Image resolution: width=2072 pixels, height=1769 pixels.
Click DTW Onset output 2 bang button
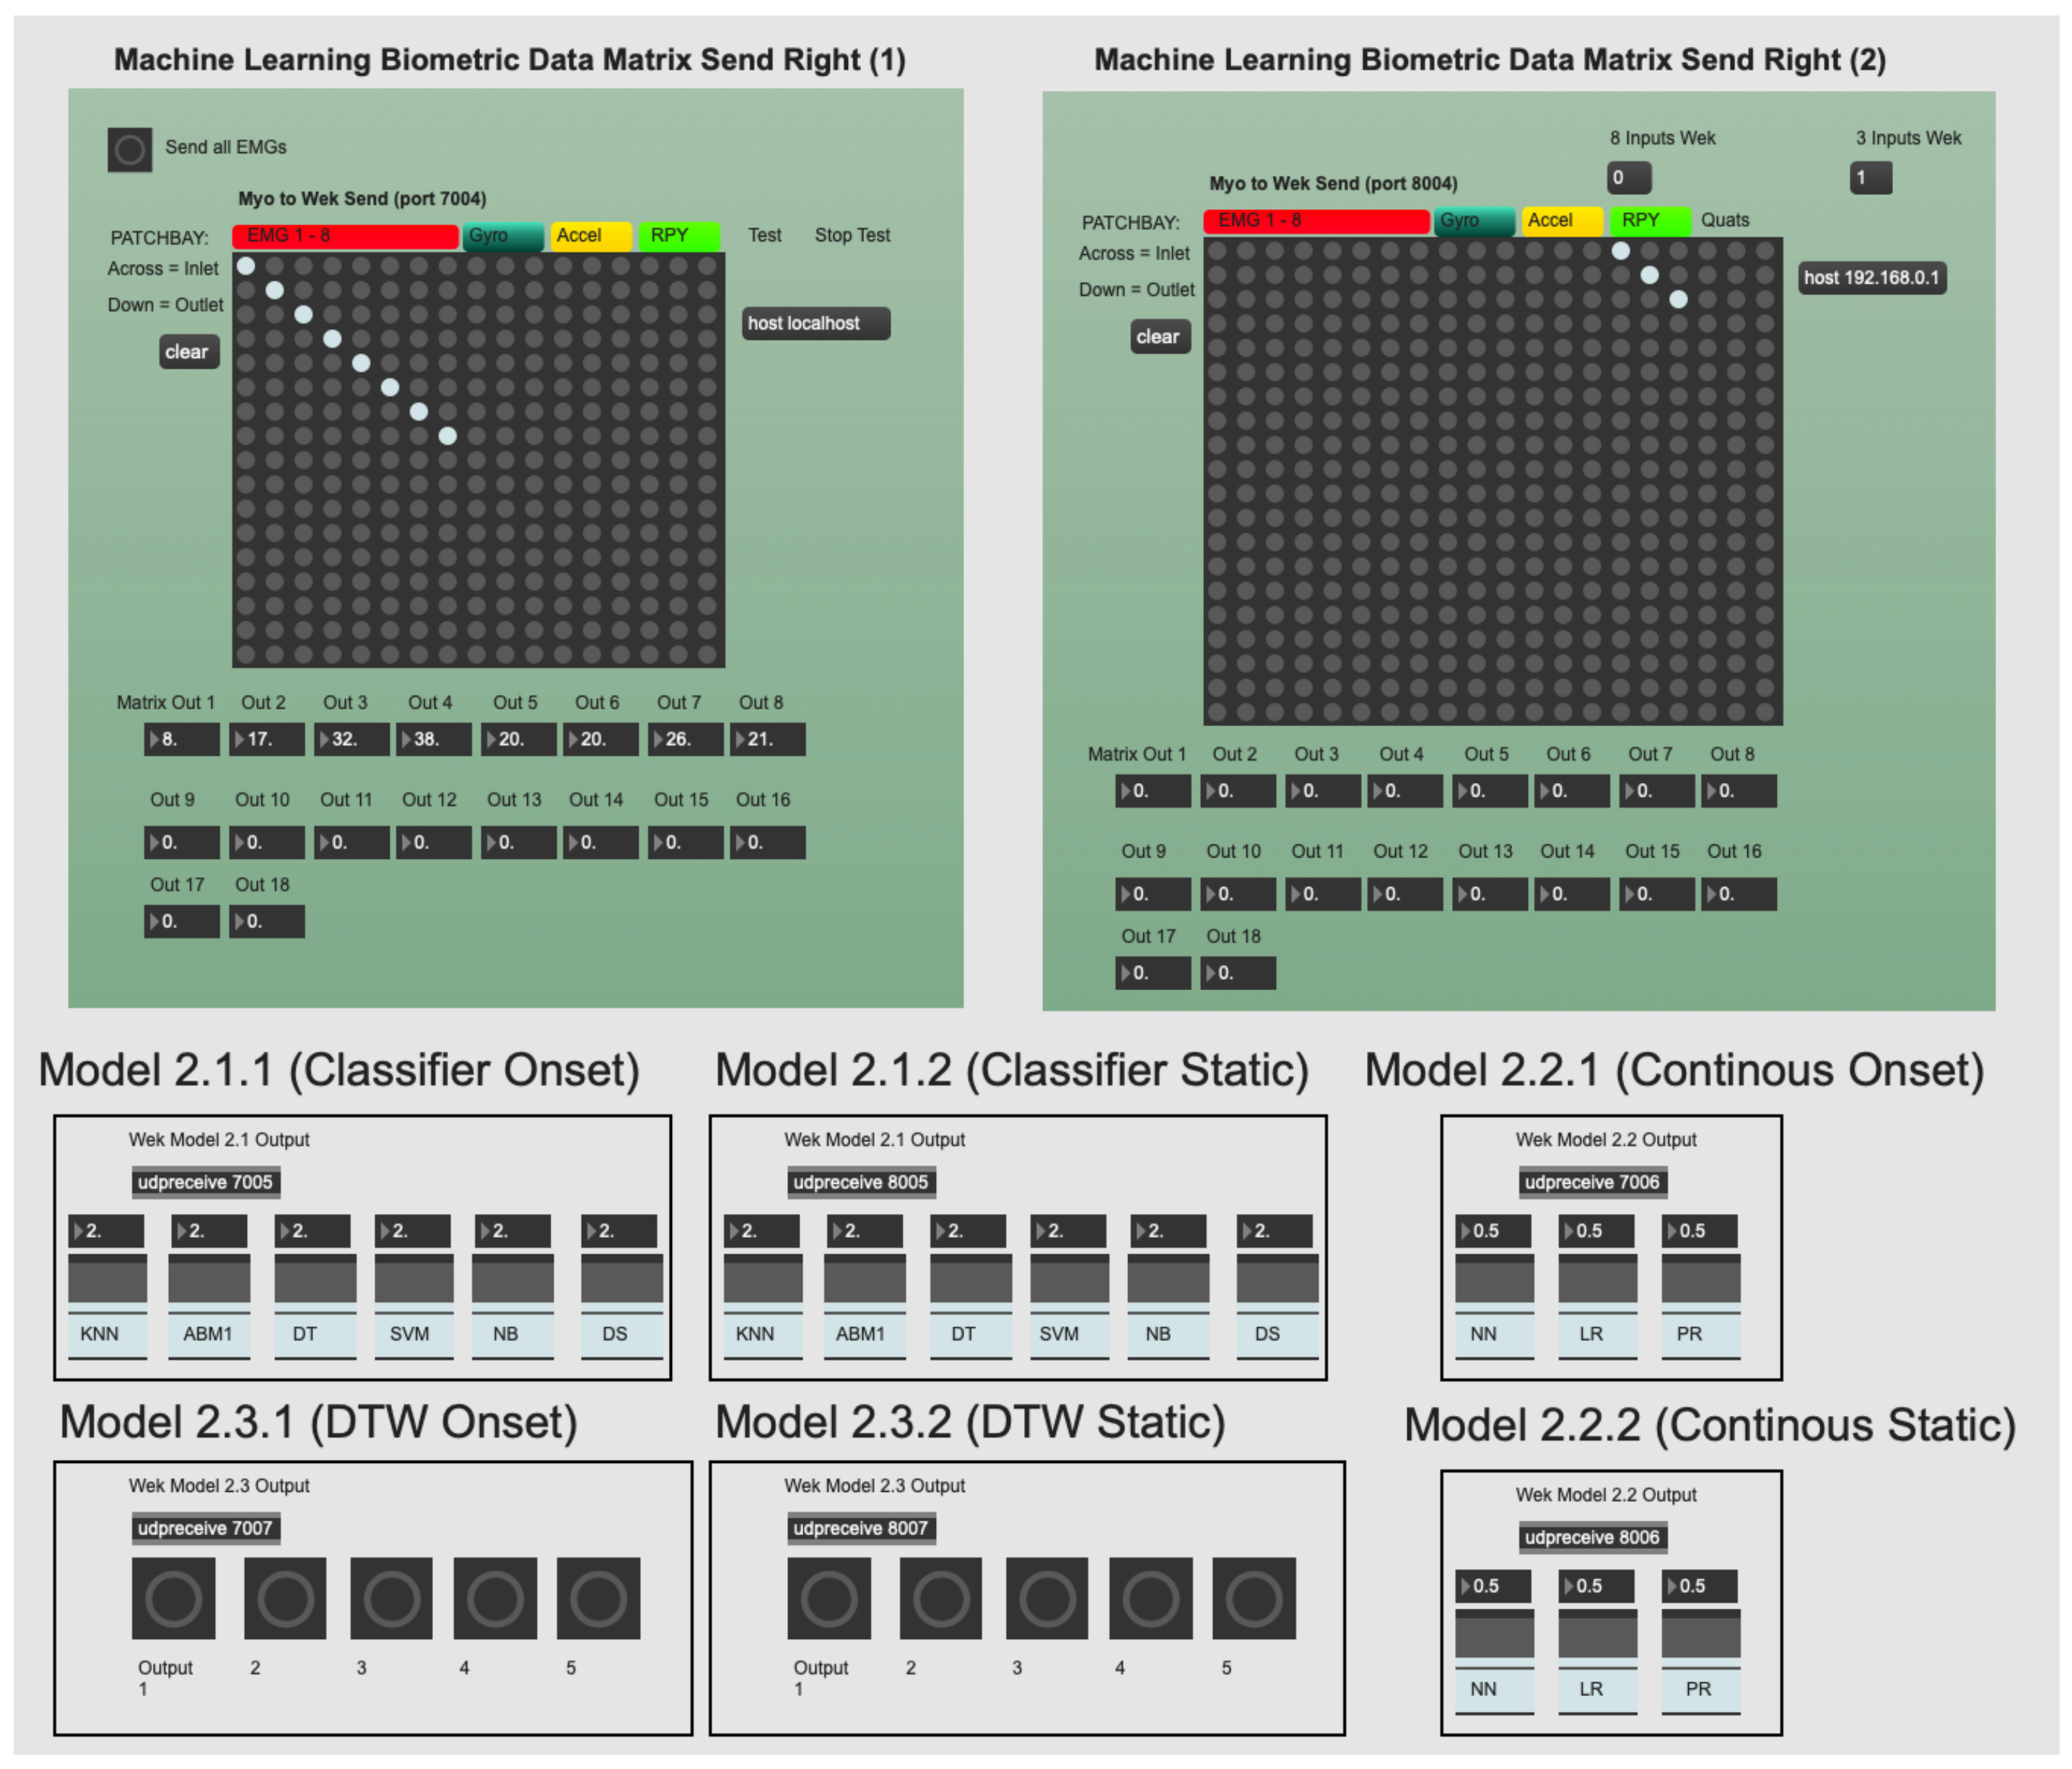(285, 1597)
